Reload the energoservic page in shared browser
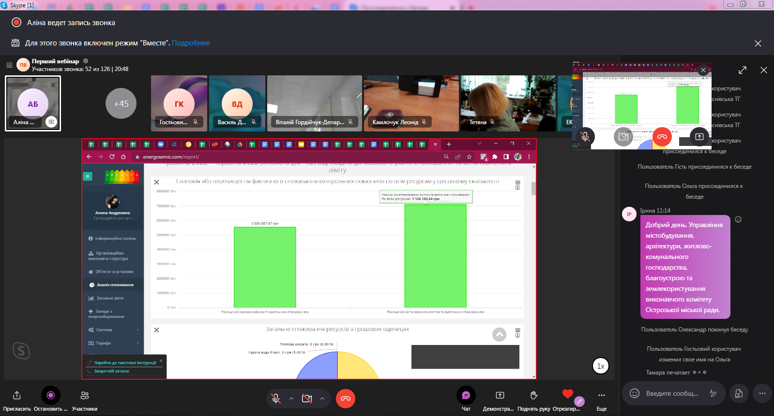Screen dimensions: 774x416 [x=112, y=157]
